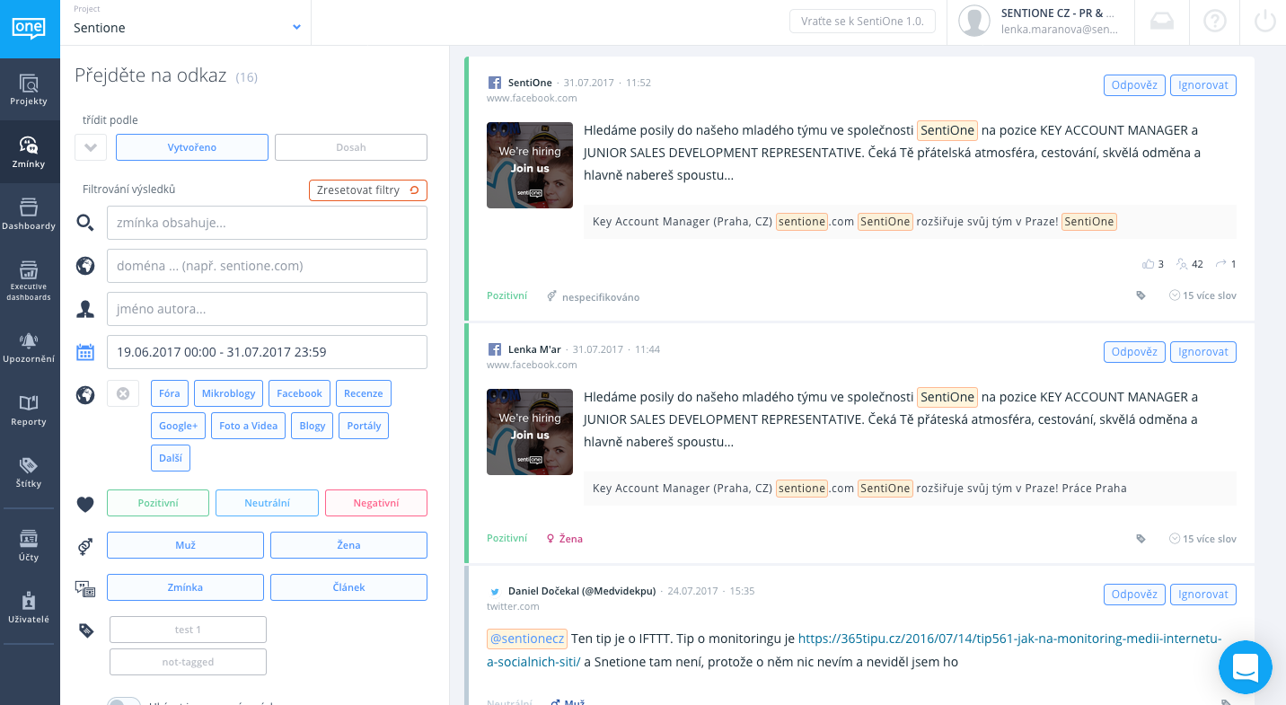Sort results by Vytvořeno
Image resolution: width=1286 pixels, height=705 pixels.
click(192, 147)
